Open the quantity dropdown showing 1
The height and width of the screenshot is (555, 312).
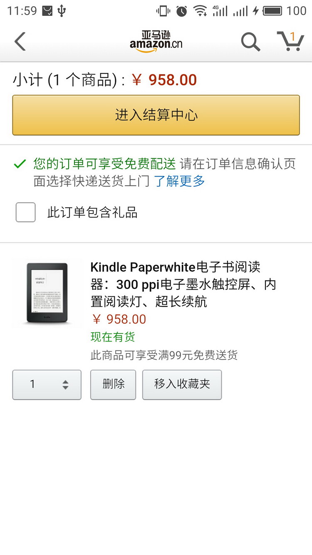click(47, 385)
